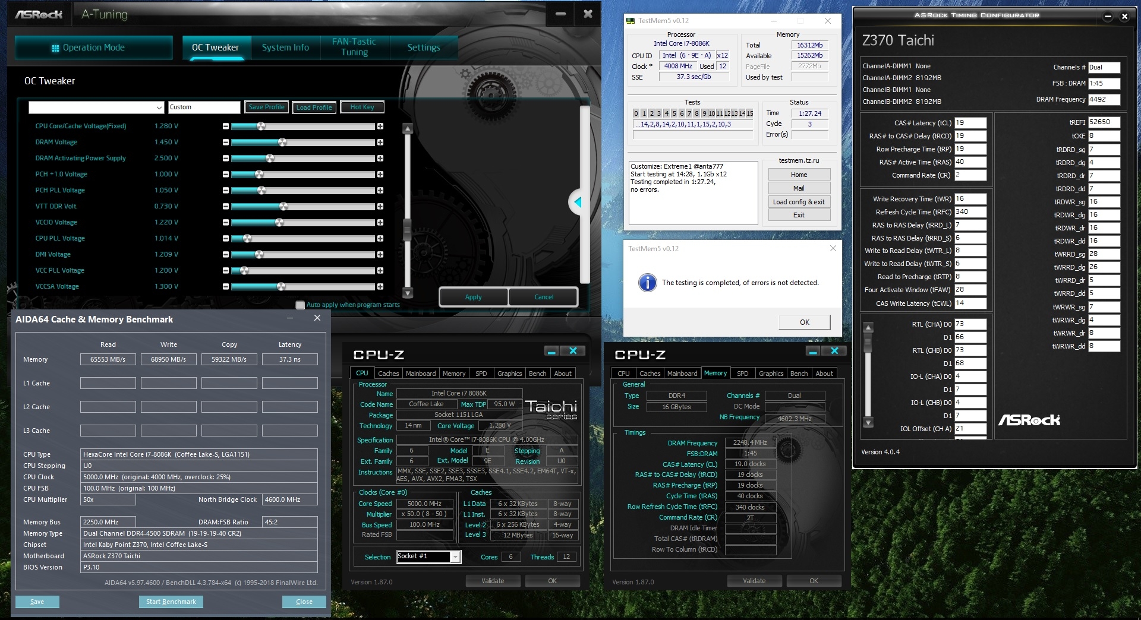The image size is (1141, 620).
Task: Raise VTT DDR Volt with plus icon
Action: (x=380, y=207)
